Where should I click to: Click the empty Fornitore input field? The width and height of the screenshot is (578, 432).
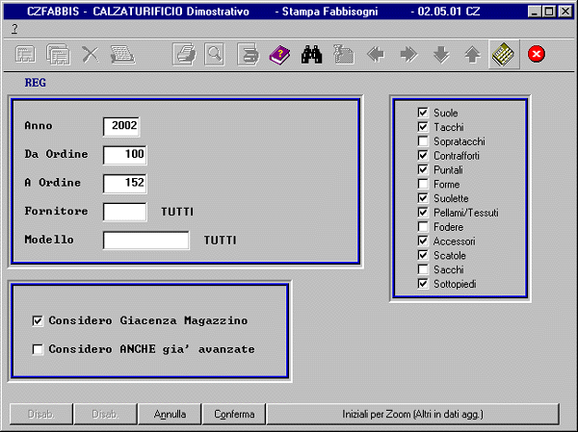[125, 212]
